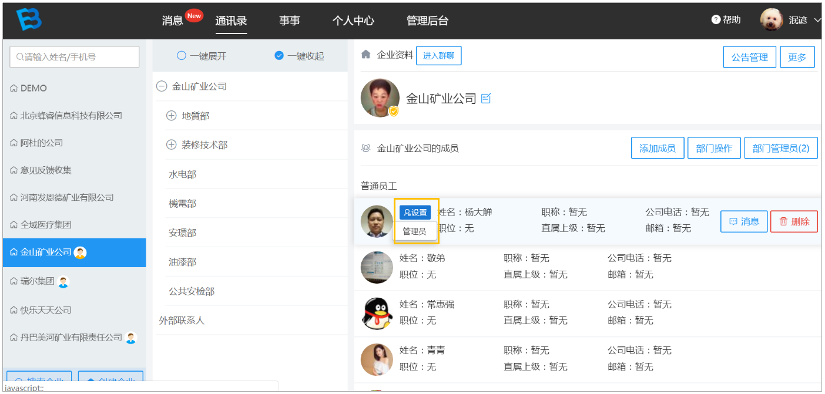The width and height of the screenshot is (825, 394).
Task: Click the 添加成员 button
Action: 658,148
